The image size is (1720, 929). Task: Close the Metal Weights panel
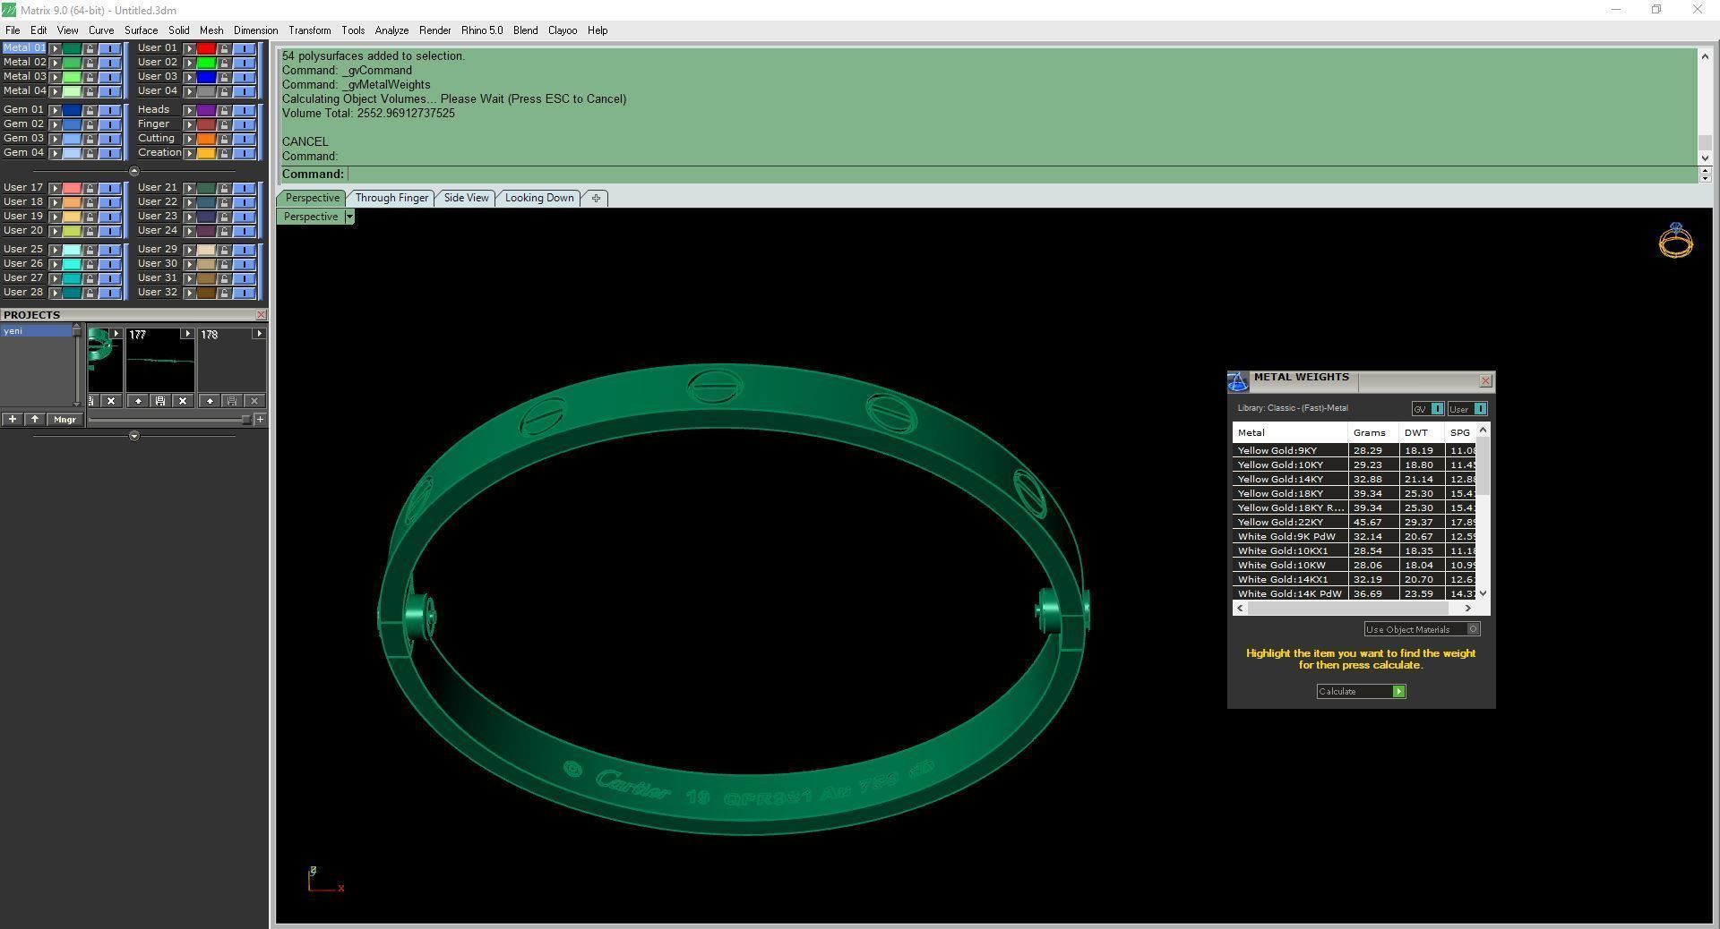coord(1484,381)
